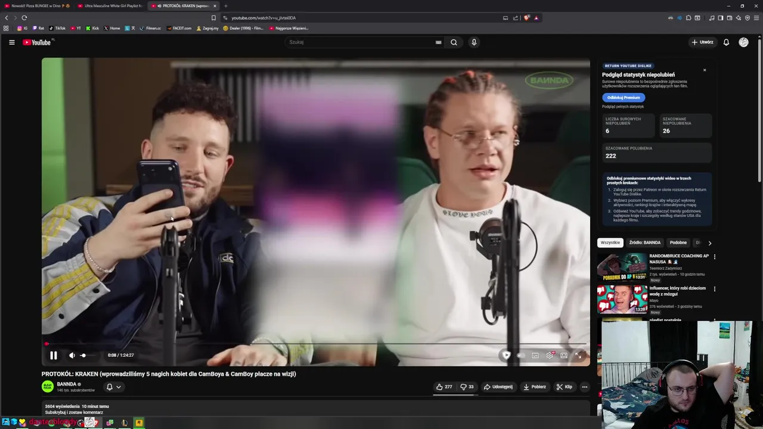
Task: Share the page from the address bar
Action: point(516,18)
